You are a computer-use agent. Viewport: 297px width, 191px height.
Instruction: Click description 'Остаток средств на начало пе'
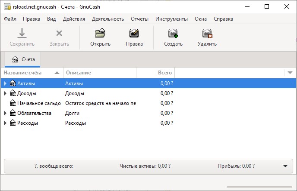click(101, 103)
